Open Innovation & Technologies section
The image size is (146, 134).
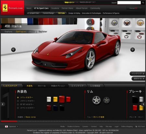click(91, 13)
